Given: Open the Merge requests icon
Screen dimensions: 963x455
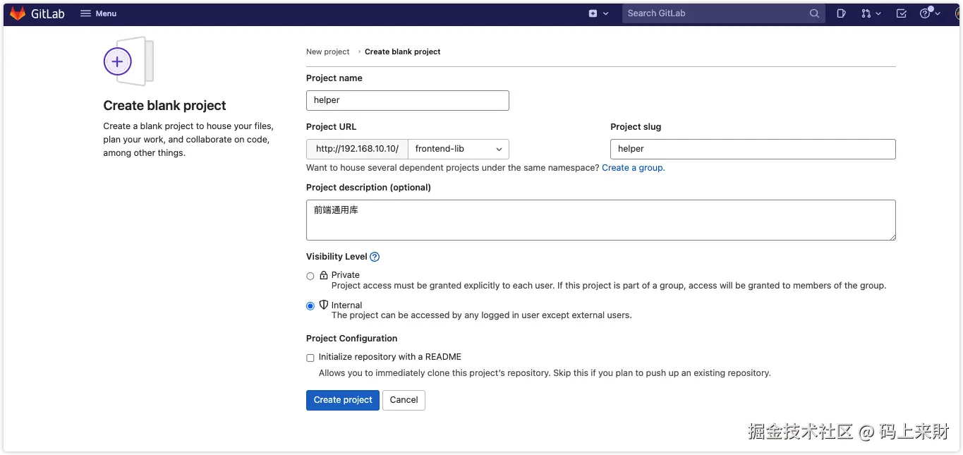Looking at the screenshot, I should click(x=866, y=13).
